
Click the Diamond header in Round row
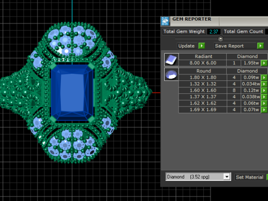coord(247,71)
